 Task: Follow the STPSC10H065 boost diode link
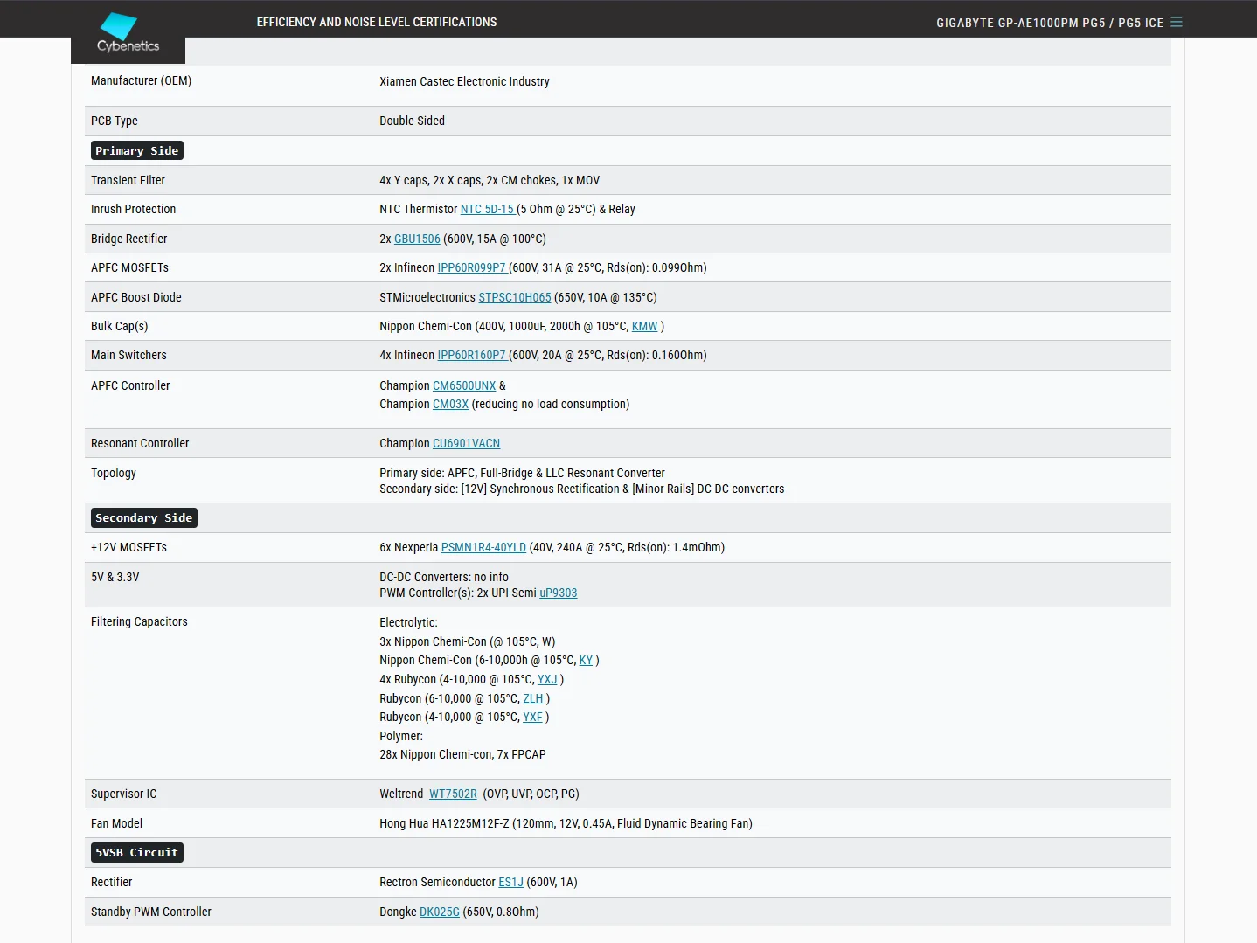pos(515,297)
